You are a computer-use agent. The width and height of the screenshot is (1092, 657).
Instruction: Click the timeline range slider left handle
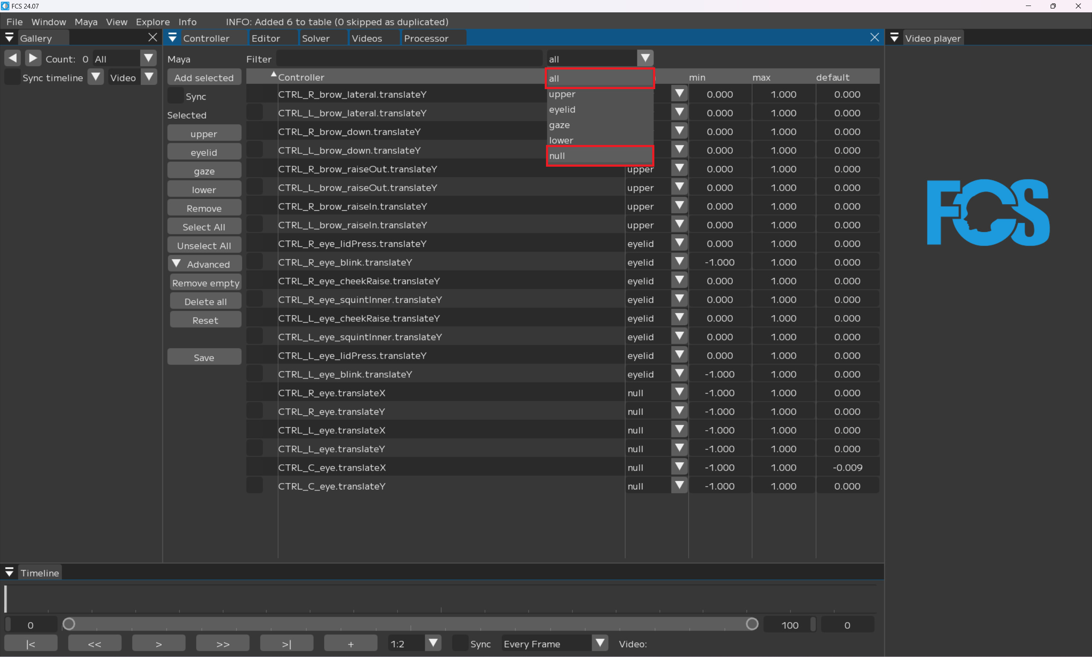[69, 624]
